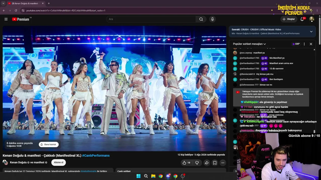Start voice search with the microphone

pyautogui.click(x=212, y=19)
